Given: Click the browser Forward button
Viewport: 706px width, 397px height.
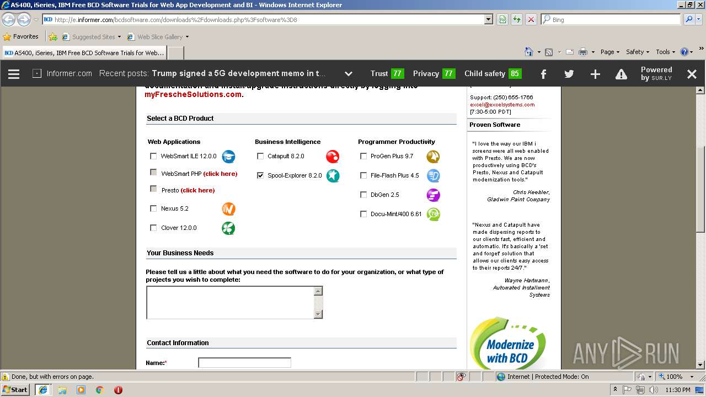Looking at the screenshot, I should pyautogui.click(x=24, y=19).
